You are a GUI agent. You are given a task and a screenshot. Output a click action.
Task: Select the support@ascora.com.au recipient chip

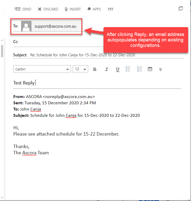[x=55, y=26]
